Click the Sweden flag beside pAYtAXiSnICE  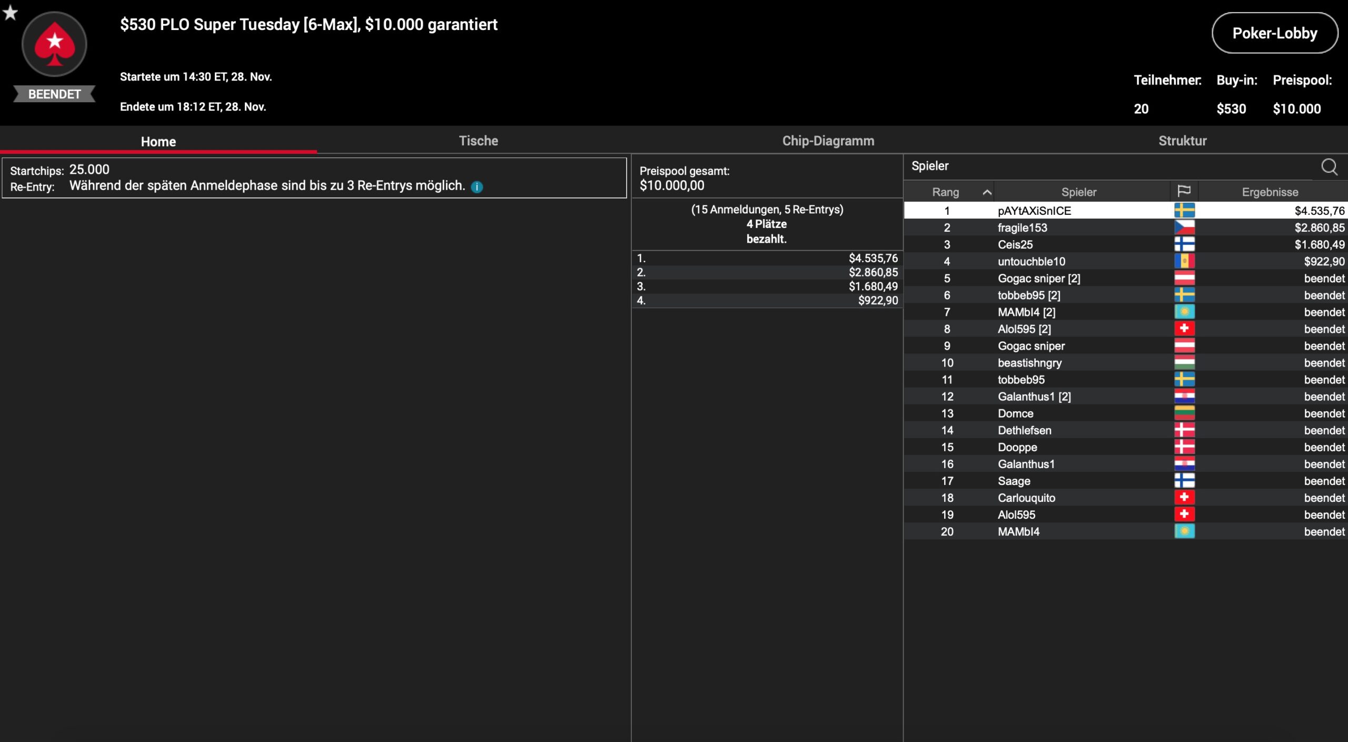point(1184,211)
